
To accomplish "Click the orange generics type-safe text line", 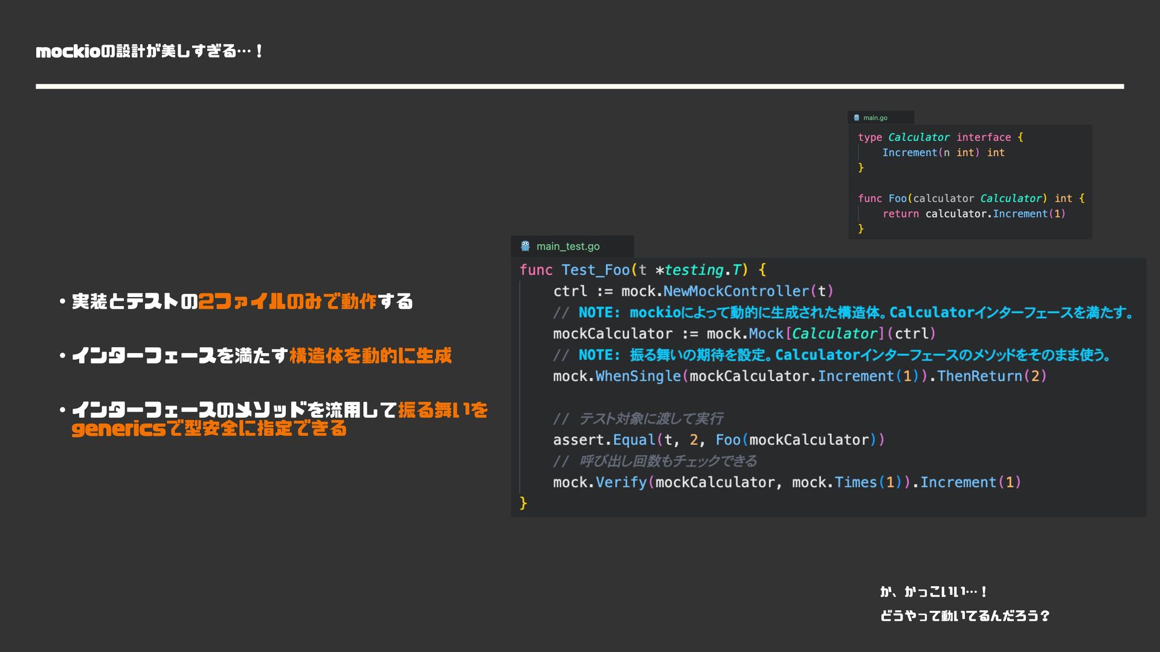I will (x=209, y=429).
